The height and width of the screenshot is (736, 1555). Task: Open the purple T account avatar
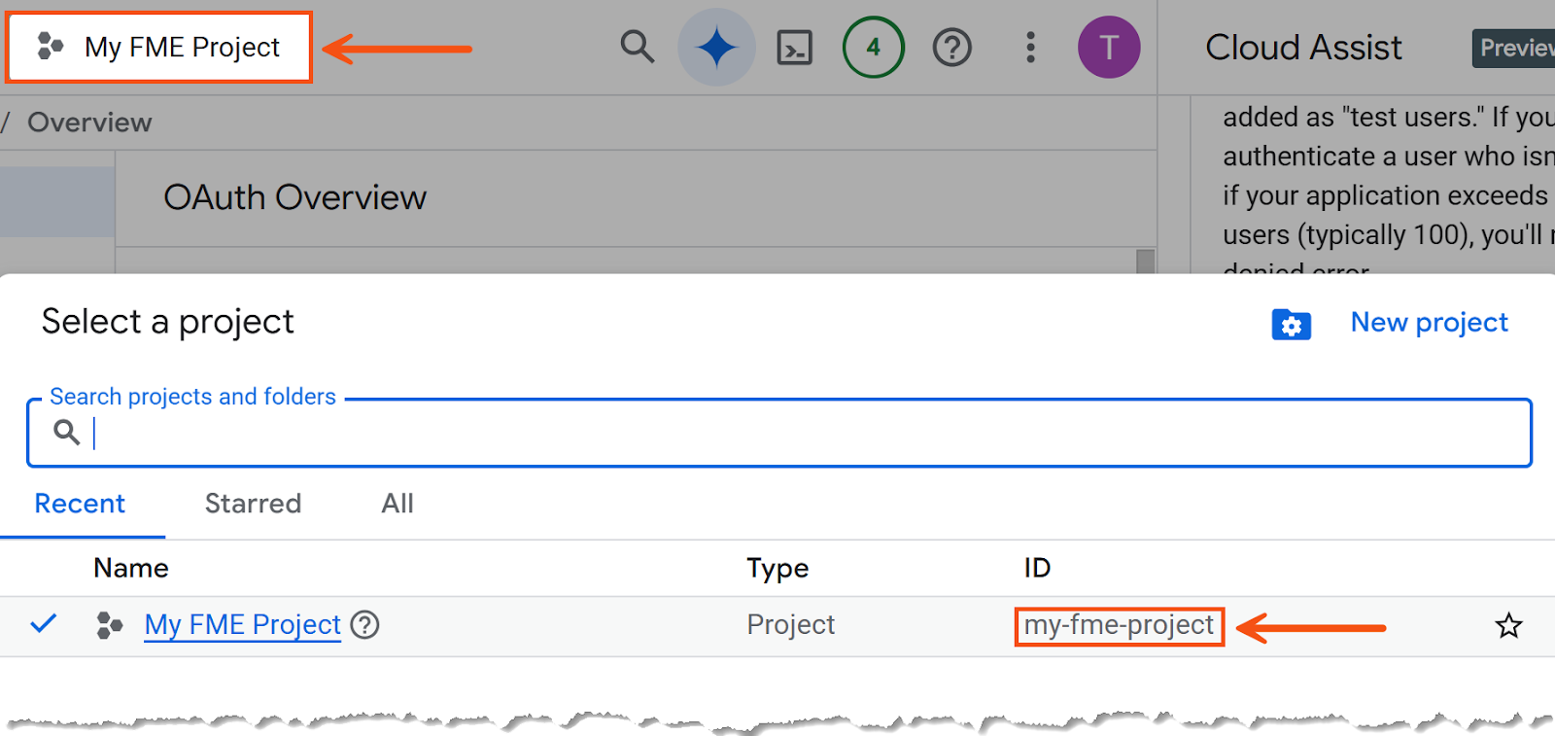point(1109,47)
